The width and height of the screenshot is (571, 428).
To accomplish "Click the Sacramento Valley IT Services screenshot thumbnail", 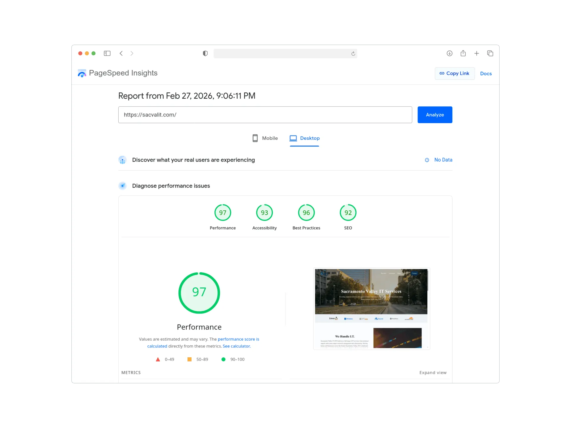I will [x=371, y=309].
